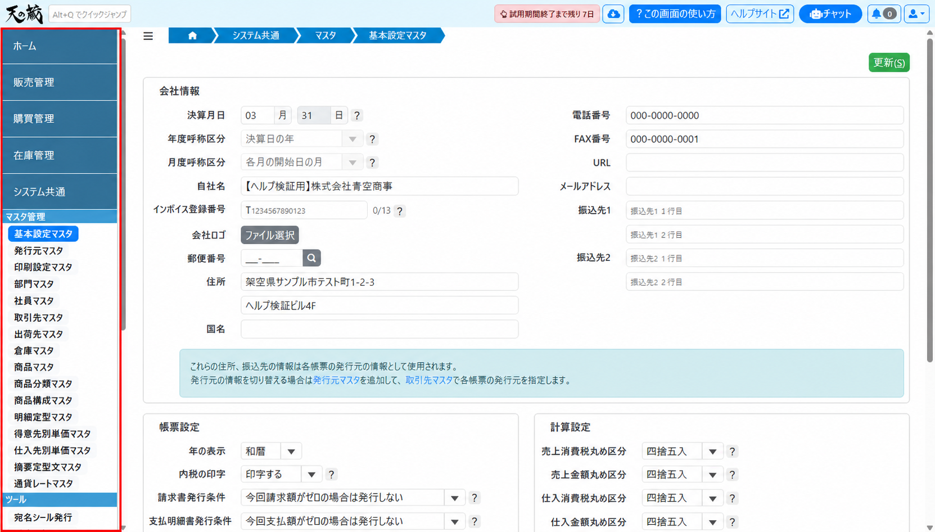This screenshot has width=935, height=532.
Task: Follow the 取引先マスタ link in the info box
Action: pyautogui.click(x=429, y=380)
